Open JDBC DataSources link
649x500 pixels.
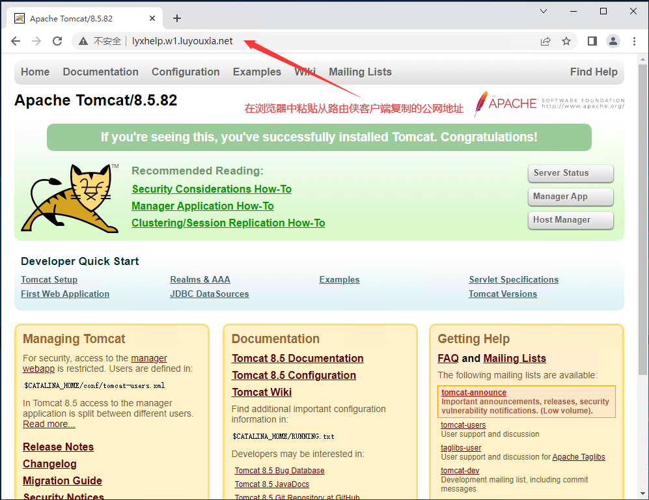coord(210,294)
